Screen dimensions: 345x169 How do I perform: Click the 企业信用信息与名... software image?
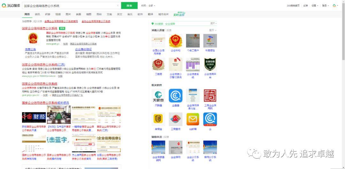pos(193,96)
